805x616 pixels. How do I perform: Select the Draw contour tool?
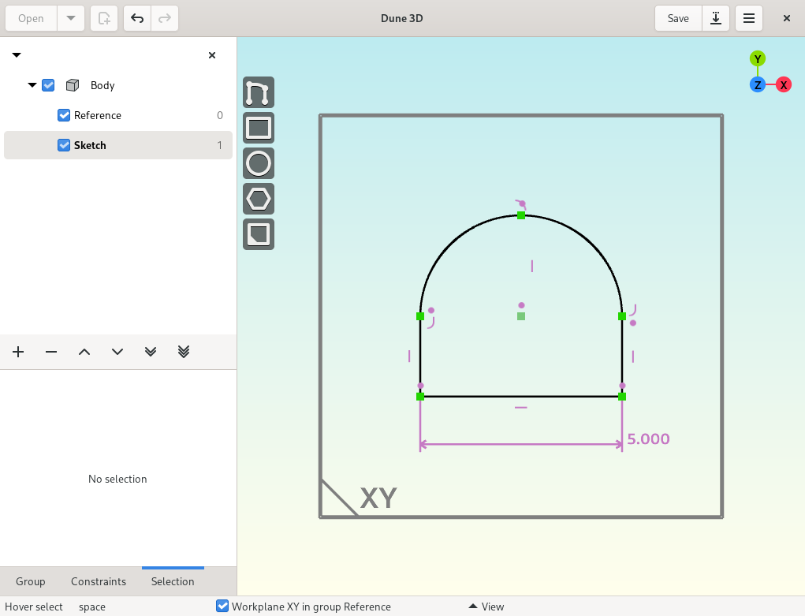[x=259, y=92]
